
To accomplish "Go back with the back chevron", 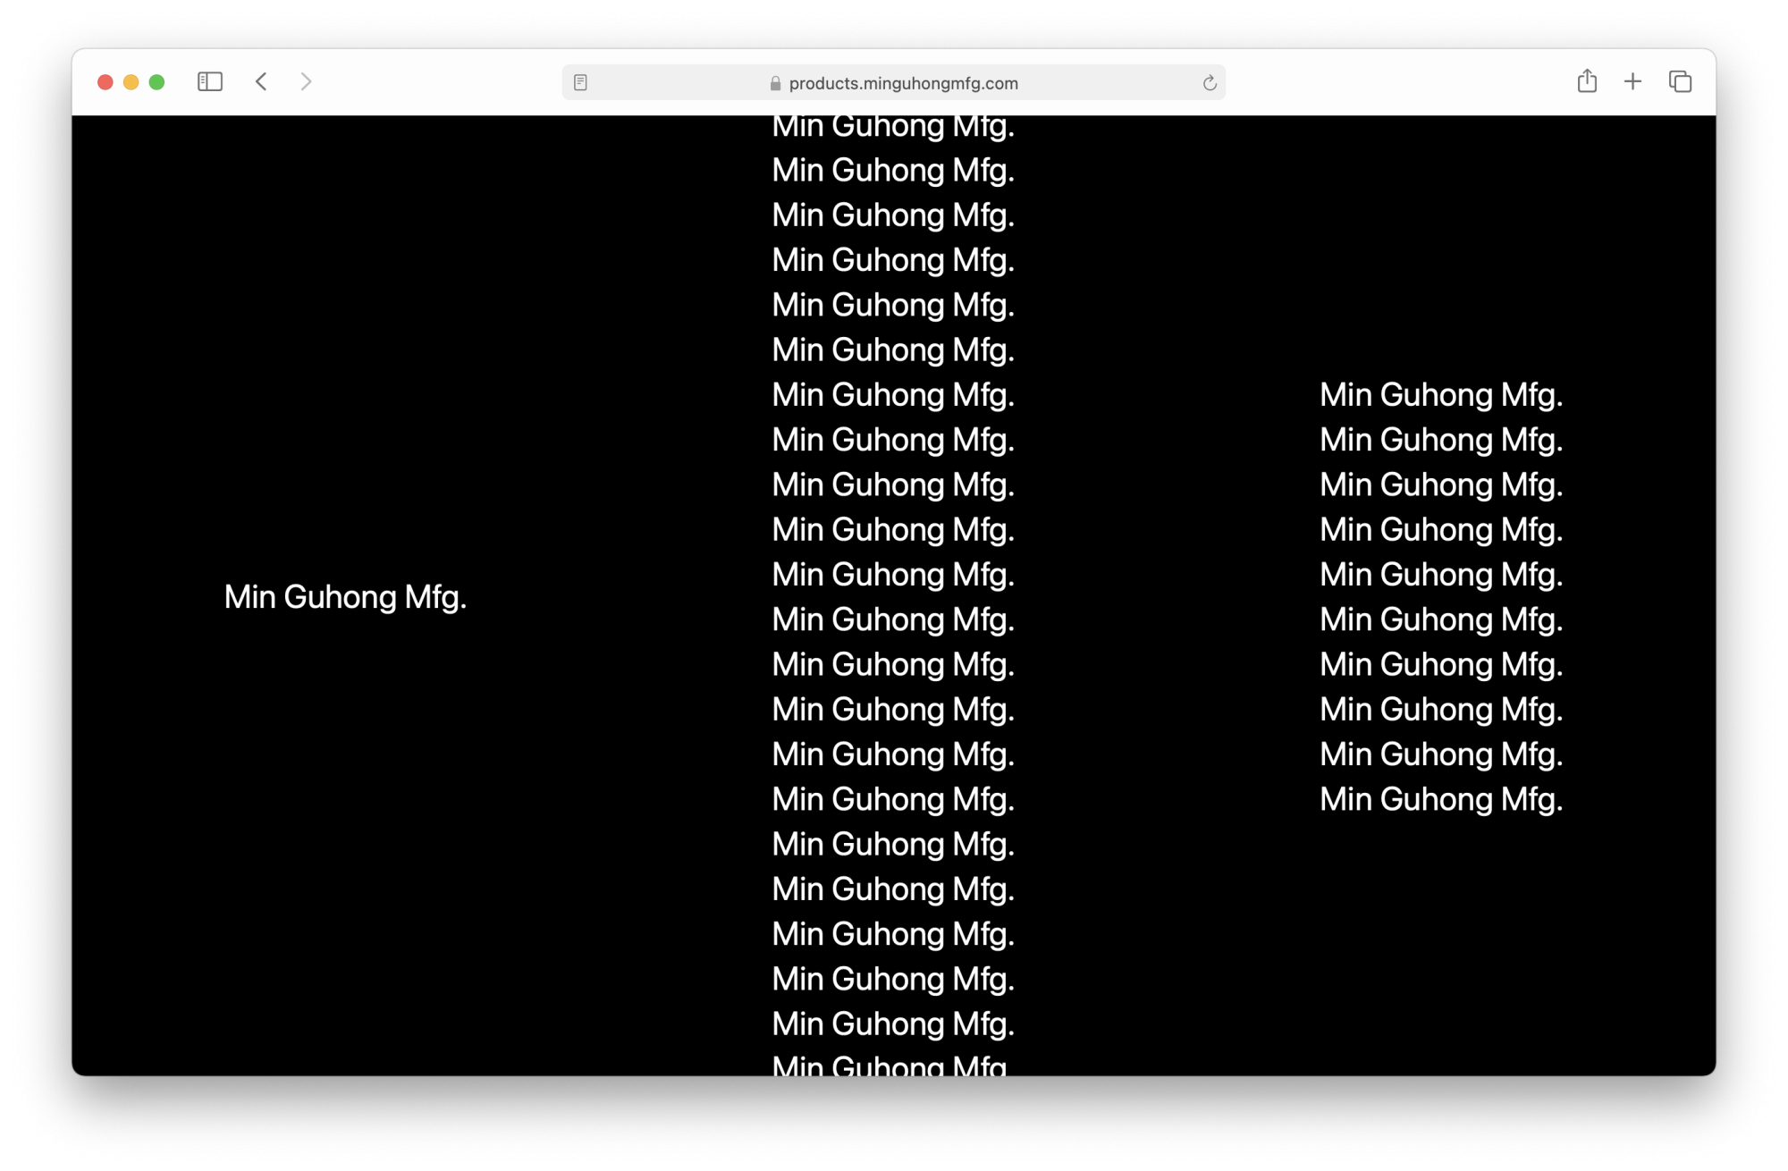I will (261, 82).
